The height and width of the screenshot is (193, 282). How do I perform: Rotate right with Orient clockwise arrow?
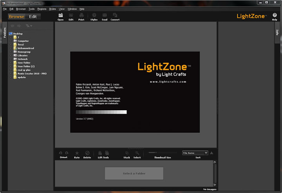tap(67, 153)
